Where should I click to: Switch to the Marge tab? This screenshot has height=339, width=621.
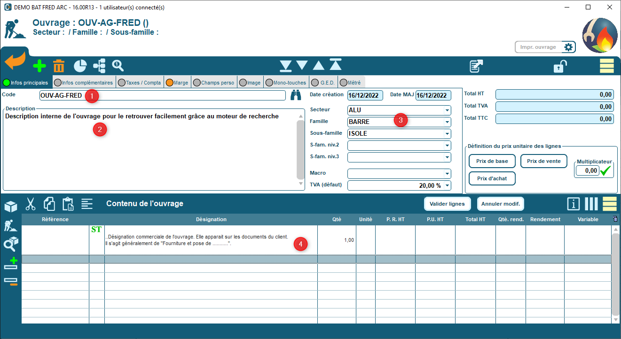point(177,83)
